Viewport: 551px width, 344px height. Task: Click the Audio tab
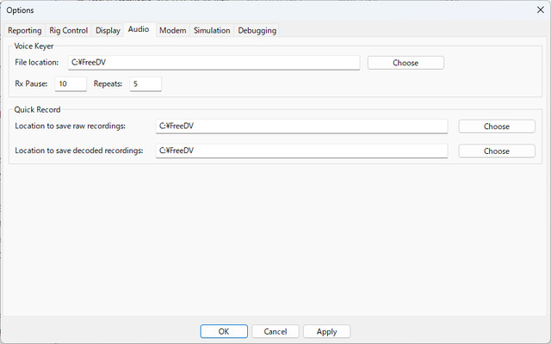point(138,29)
